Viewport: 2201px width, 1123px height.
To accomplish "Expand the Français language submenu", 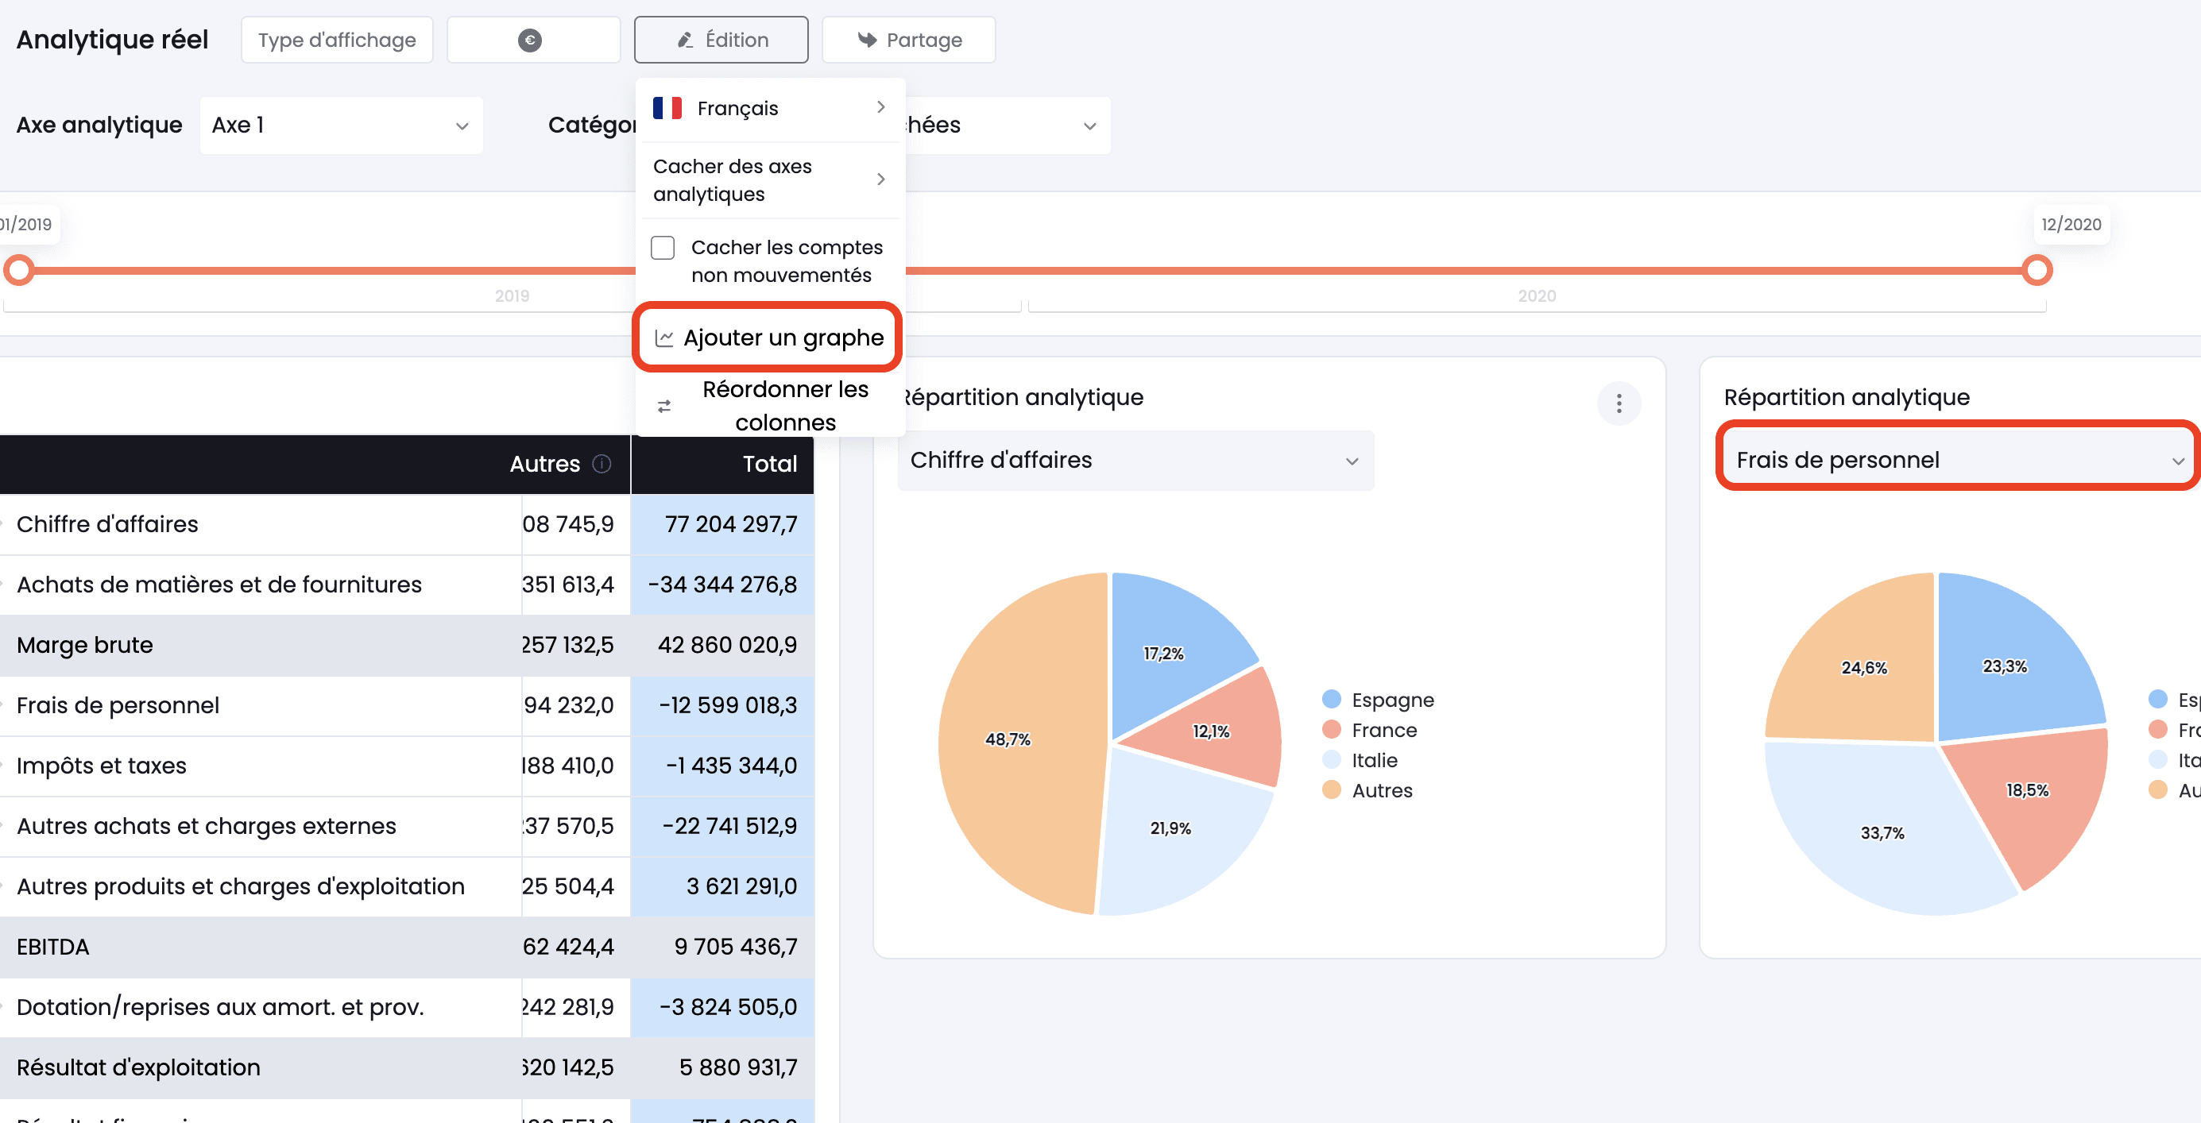I will pyautogui.click(x=769, y=109).
